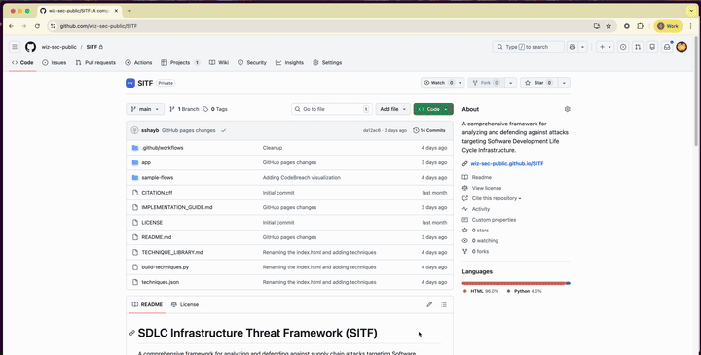Screen dimensions: 701x355
Task: Open the repositories icon in header
Action: (x=652, y=47)
